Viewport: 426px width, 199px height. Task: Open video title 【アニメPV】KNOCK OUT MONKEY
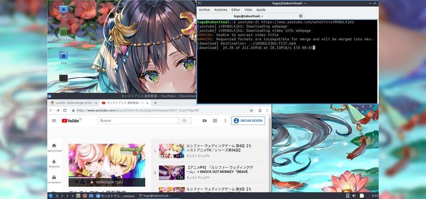(x=220, y=170)
